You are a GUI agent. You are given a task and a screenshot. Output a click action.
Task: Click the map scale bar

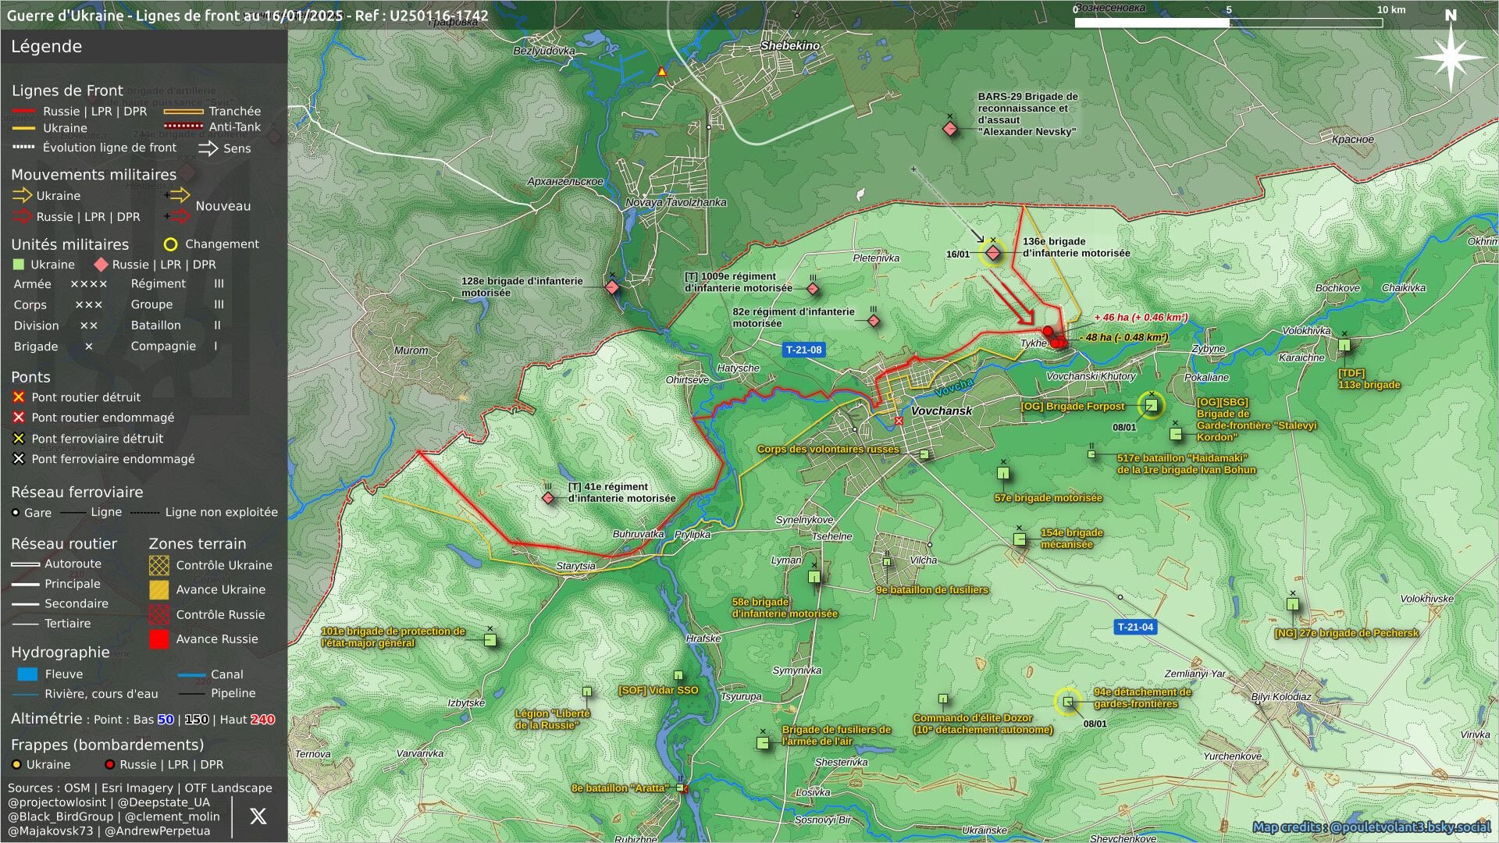pos(1229,23)
